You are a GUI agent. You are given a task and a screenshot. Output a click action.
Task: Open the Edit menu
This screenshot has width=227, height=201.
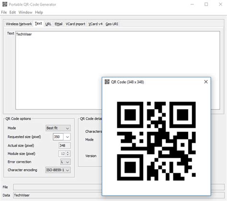[12, 13]
